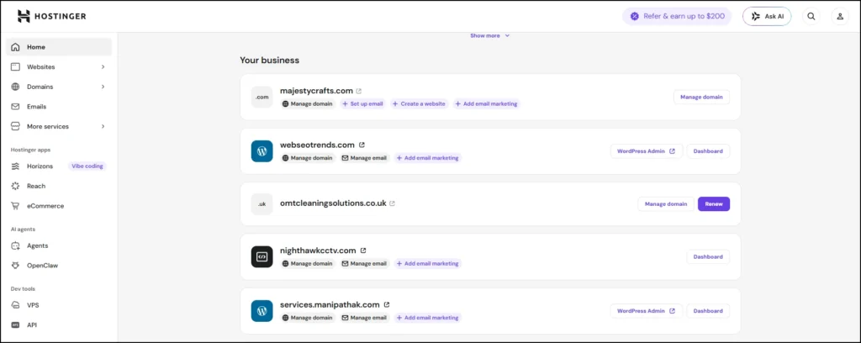Open OpenClaw in the sidebar
861x343 pixels.
click(59, 265)
